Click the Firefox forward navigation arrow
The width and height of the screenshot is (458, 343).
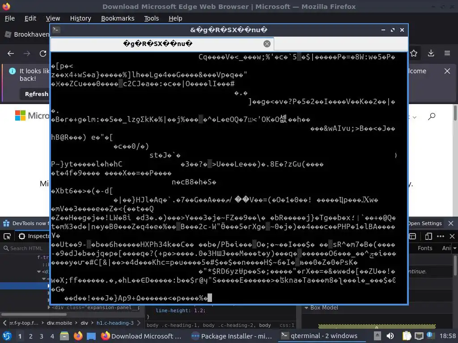pos(27,54)
